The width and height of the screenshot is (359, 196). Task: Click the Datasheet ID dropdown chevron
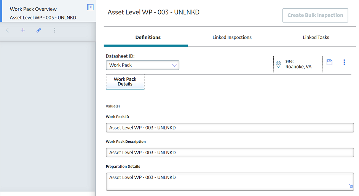pyautogui.click(x=175, y=65)
